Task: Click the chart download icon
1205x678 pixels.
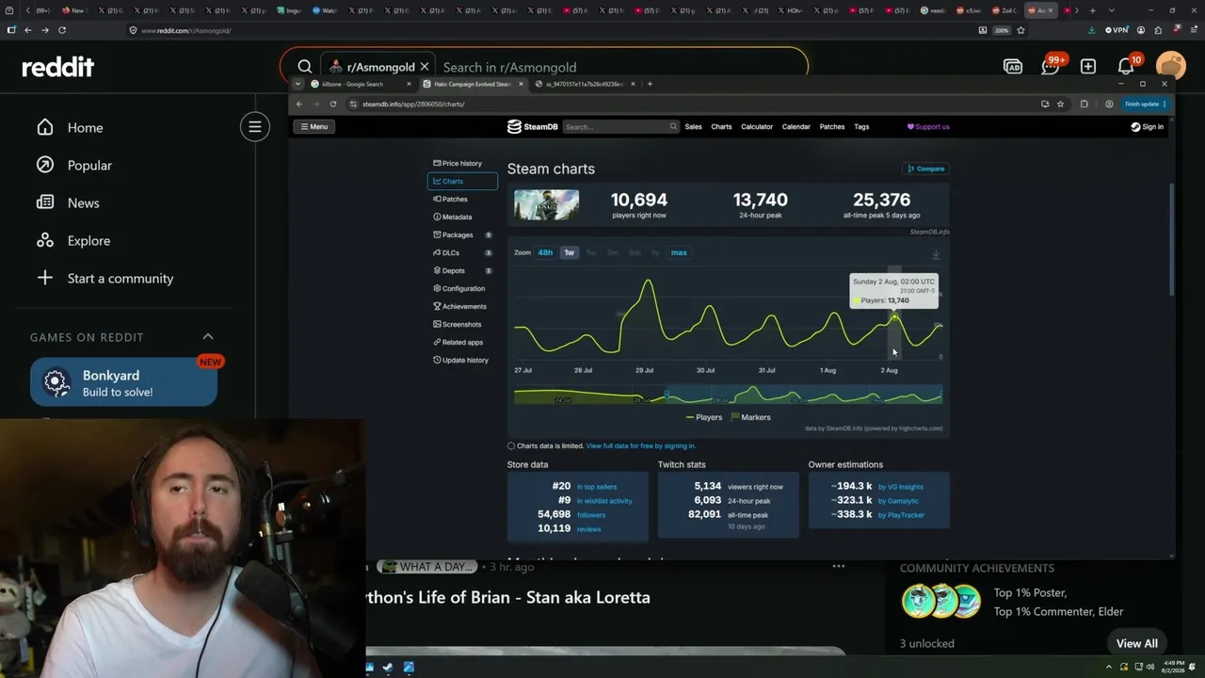Action: click(936, 254)
